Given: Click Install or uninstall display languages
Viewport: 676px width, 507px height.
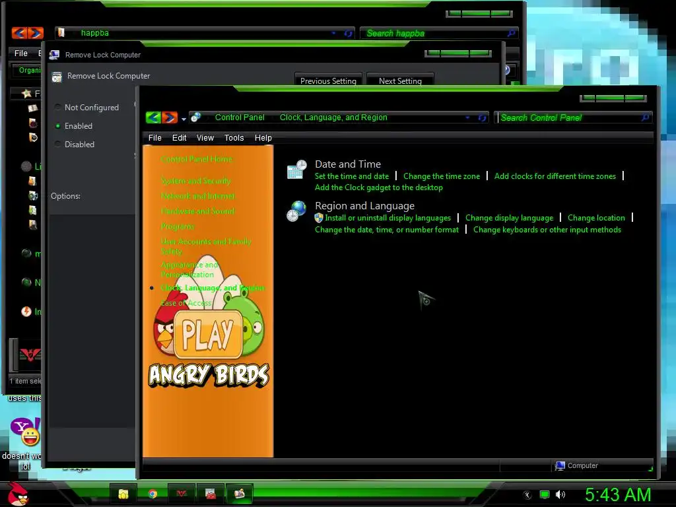Looking at the screenshot, I should [388, 218].
